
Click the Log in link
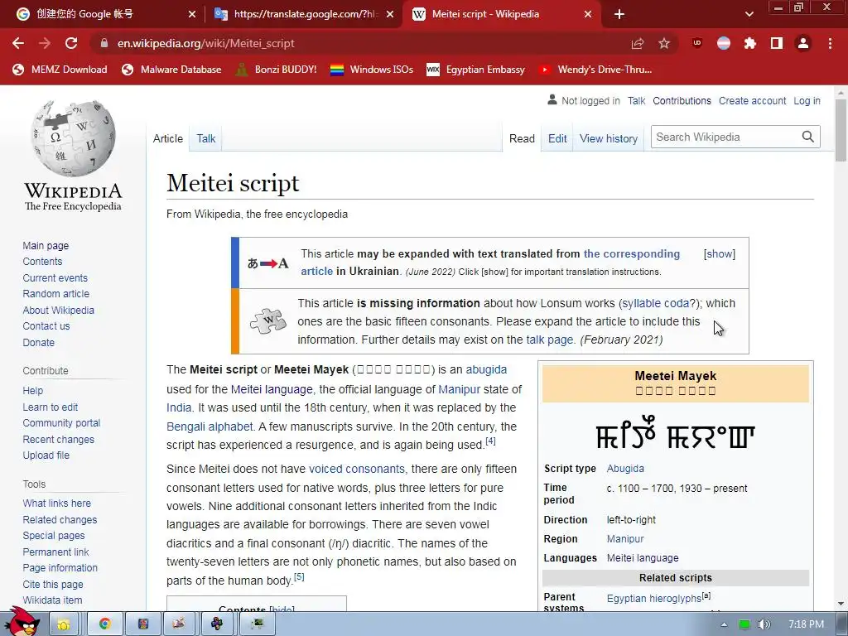(x=807, y=100)
